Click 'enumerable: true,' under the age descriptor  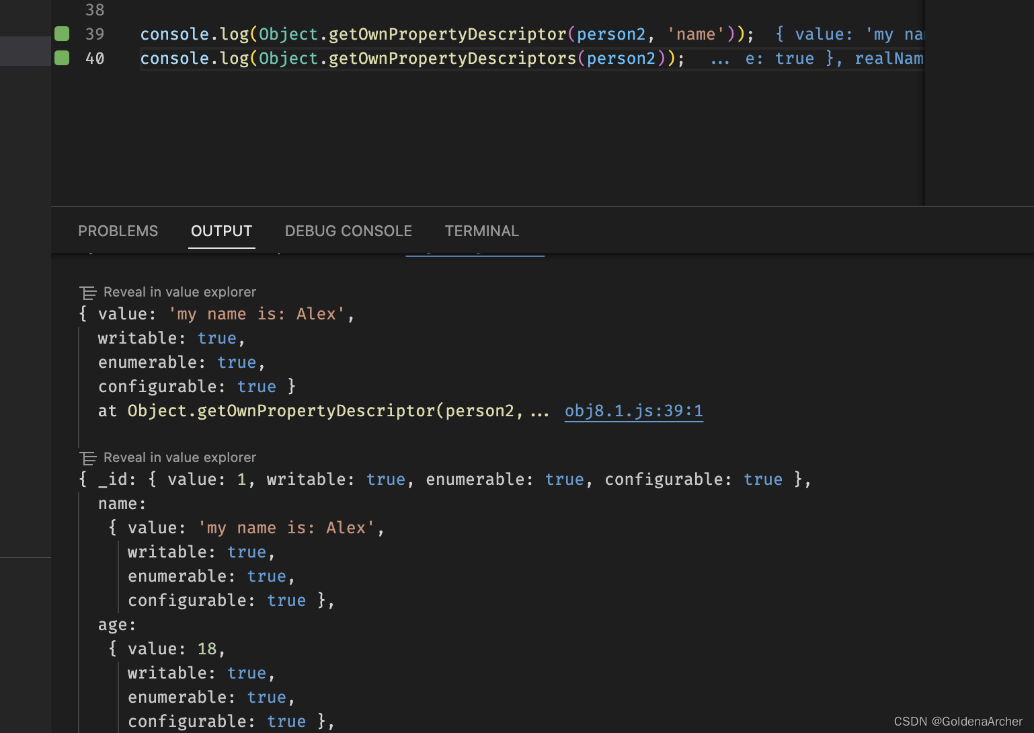coord(211,697)
